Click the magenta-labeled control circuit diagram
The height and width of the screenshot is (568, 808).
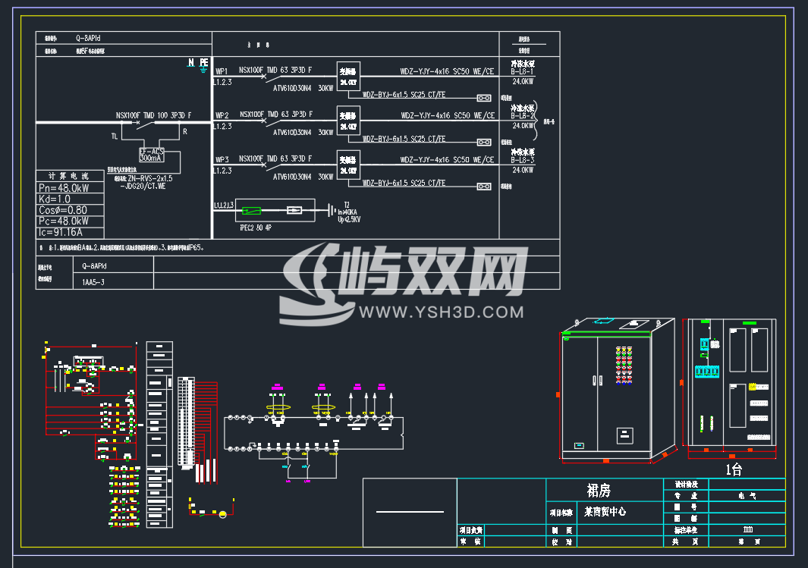(x=314, y=432)
